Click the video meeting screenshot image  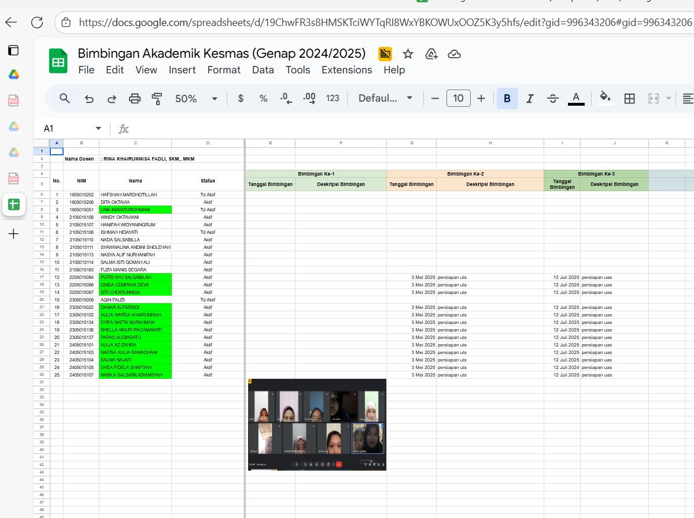[x=317, y=424]
